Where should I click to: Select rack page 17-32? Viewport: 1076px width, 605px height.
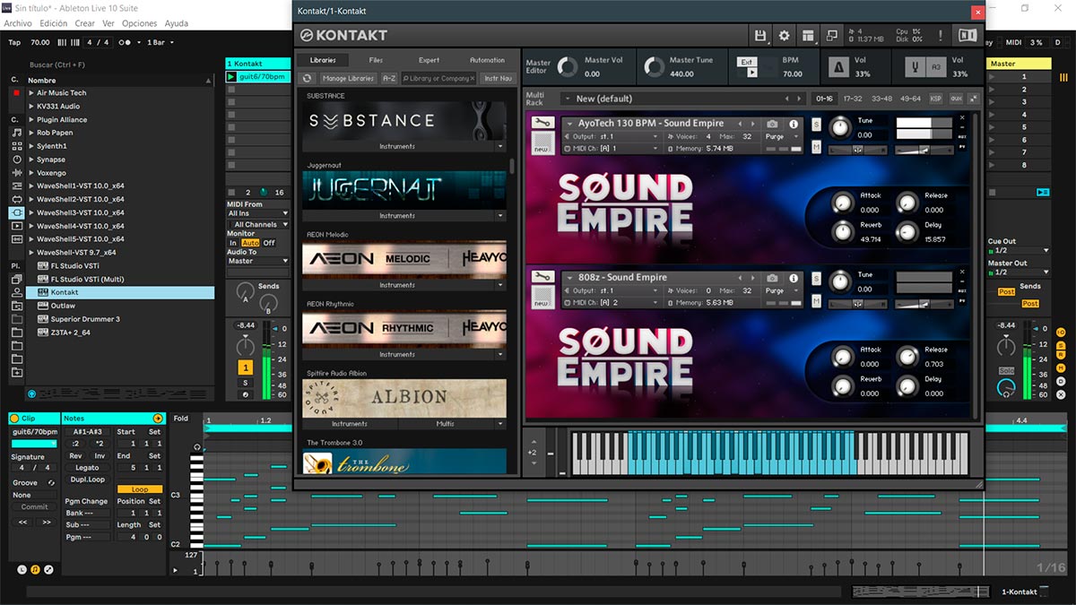(854, 99)
